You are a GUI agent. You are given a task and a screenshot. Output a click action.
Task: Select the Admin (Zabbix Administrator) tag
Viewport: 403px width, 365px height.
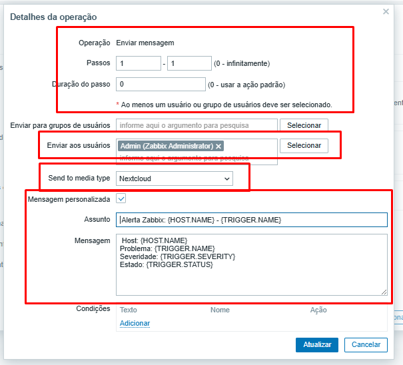pyautogui.click(x=167, y=146)
